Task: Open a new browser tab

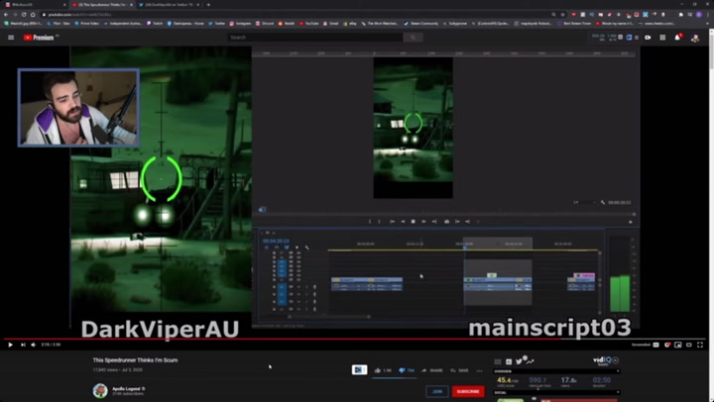Action: click(x=208, y=5)
